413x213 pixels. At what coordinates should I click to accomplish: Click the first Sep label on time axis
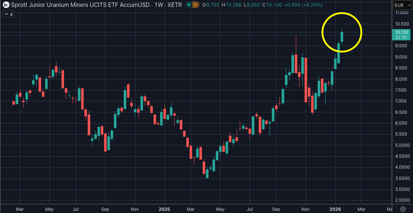click(105, 210)
